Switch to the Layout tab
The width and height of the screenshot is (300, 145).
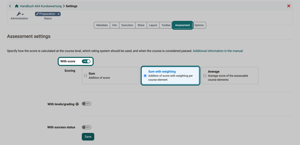coord(153,25)
